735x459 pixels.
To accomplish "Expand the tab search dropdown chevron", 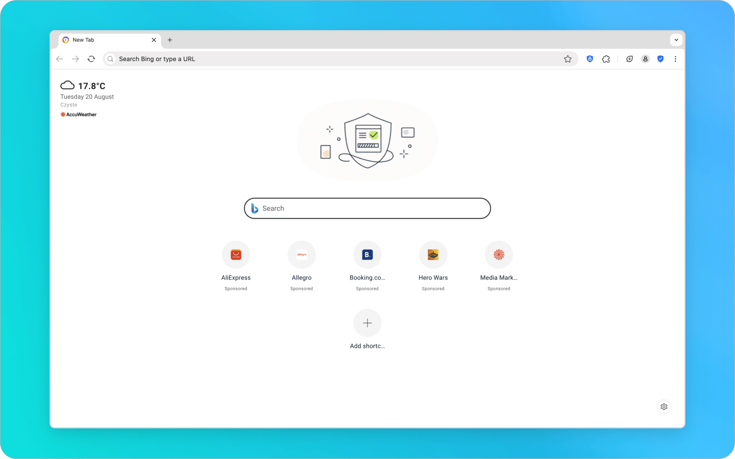I will click(676, 40).
